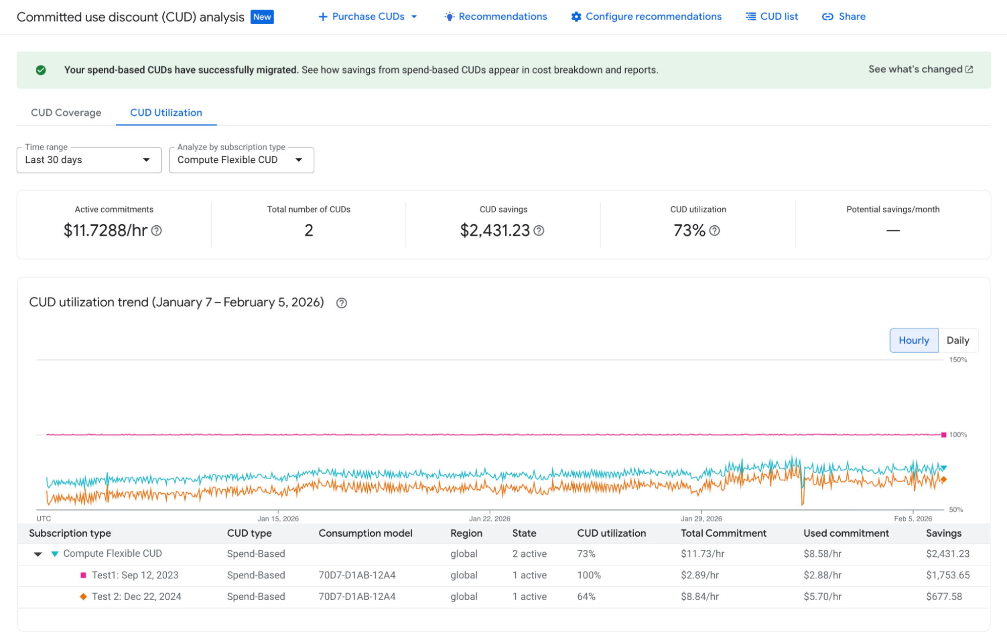The width and height of the screenshot is (1007, 641).
Task: Click the help icon beside Active commitments value
Action: (156, 231)
